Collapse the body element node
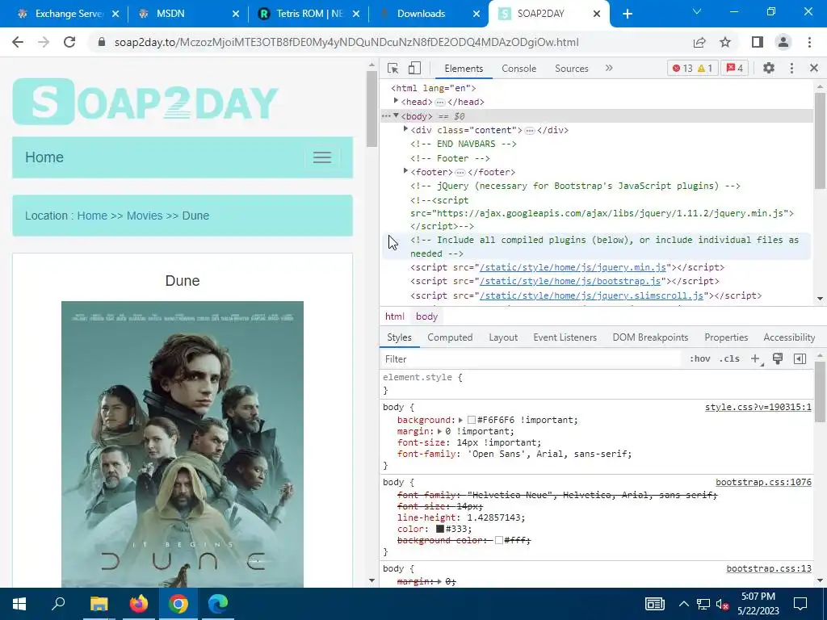 (396, 115)
